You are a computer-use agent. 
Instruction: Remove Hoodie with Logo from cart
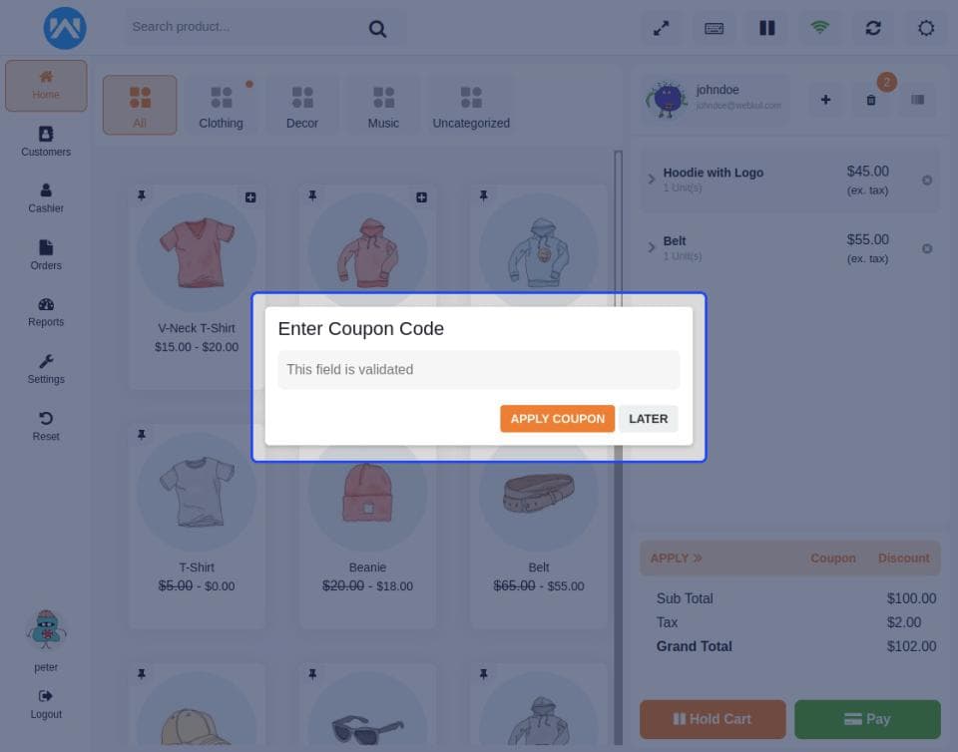click(x=927, y=181)
